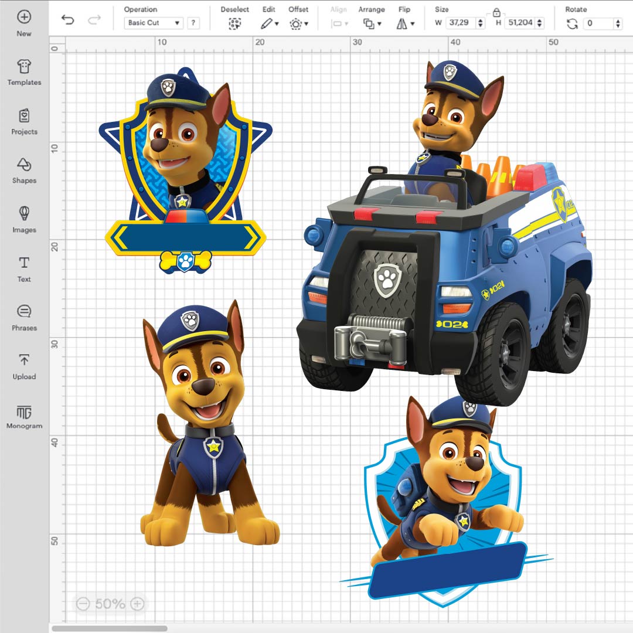Click the 50% zoom level label

(x=110, y=604)
